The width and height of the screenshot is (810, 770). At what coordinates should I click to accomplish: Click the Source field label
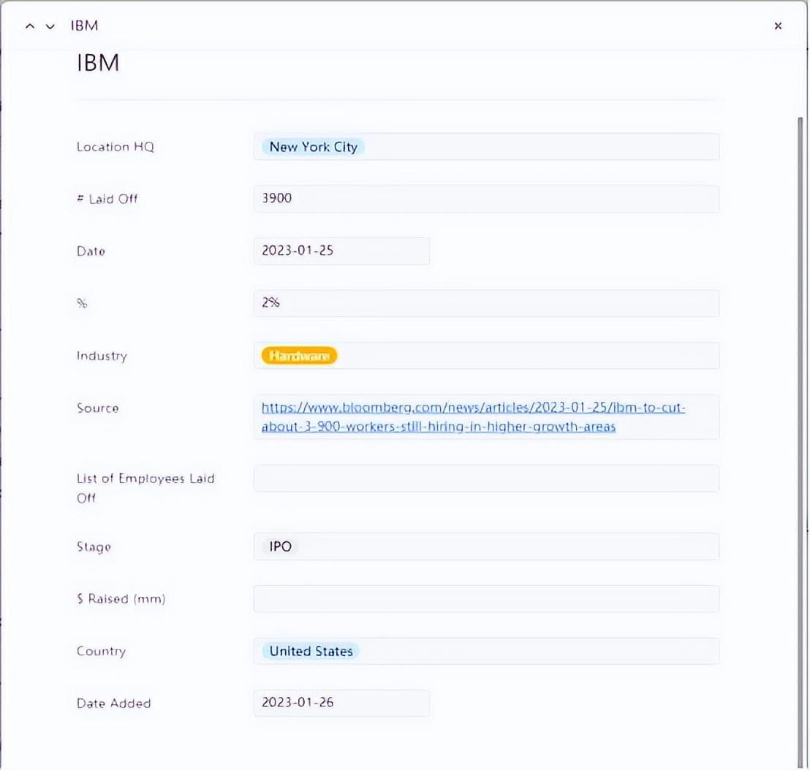pos(97,408)
